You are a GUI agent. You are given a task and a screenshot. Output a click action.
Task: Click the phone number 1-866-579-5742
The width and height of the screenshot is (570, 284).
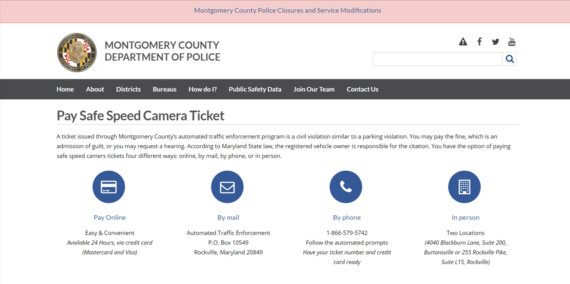(x=347, y=233)
